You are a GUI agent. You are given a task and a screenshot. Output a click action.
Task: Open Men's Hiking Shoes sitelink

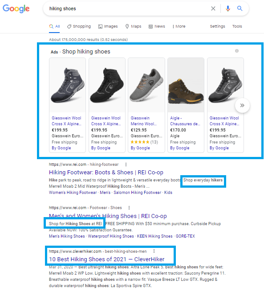pyautogui.click(x=67, y=236)
